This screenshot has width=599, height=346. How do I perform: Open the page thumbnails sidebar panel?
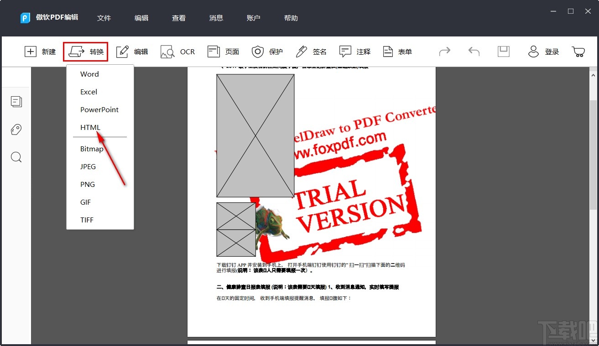coord(16,101)
